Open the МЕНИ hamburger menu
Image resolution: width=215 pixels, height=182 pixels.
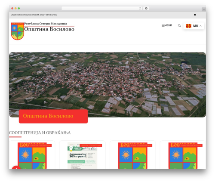167,25
